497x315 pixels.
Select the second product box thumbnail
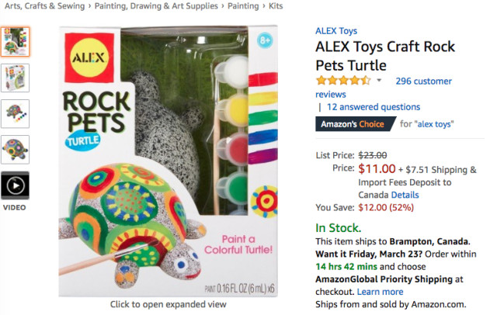tap(16, 78)
